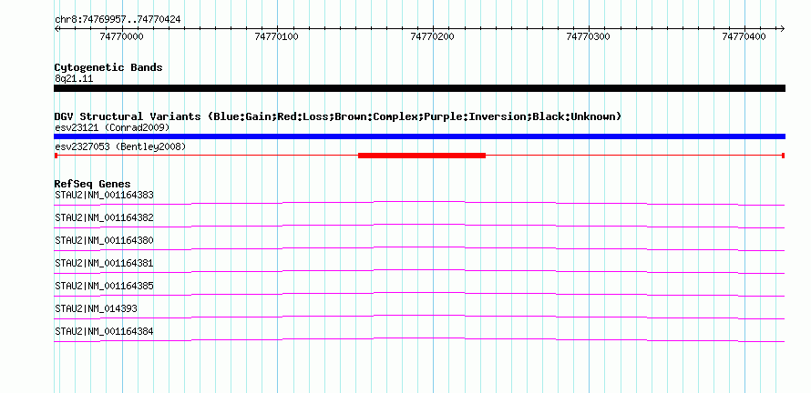Select the magenta intron line under NM_001164383

(419, 201)
